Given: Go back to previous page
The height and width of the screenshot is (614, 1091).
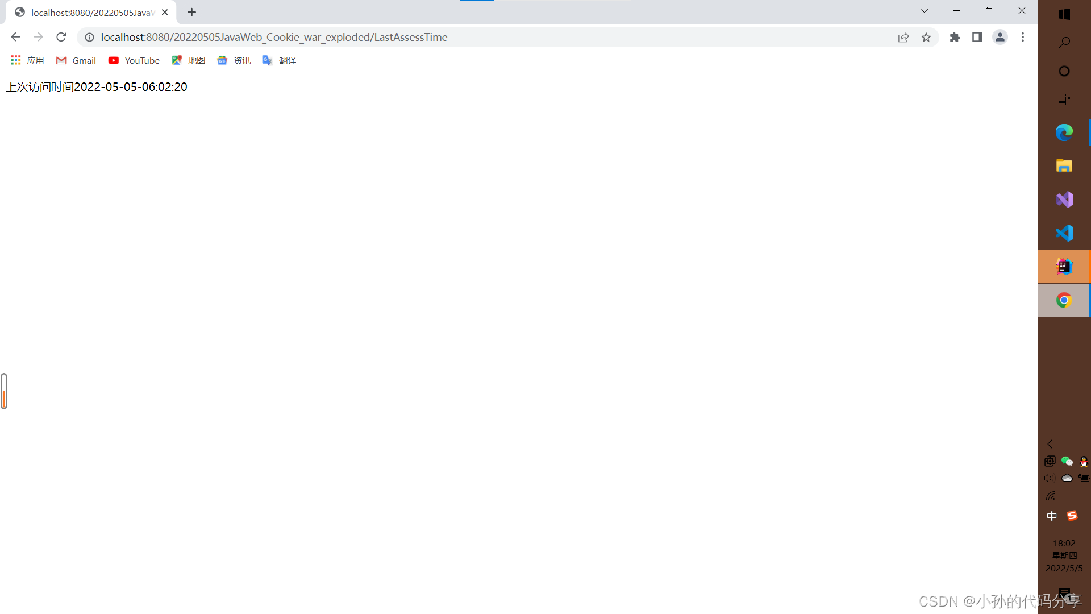Looking at the screenshot, I should (x=15, y=37).
